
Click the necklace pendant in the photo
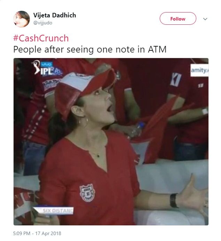click(98, 156)
